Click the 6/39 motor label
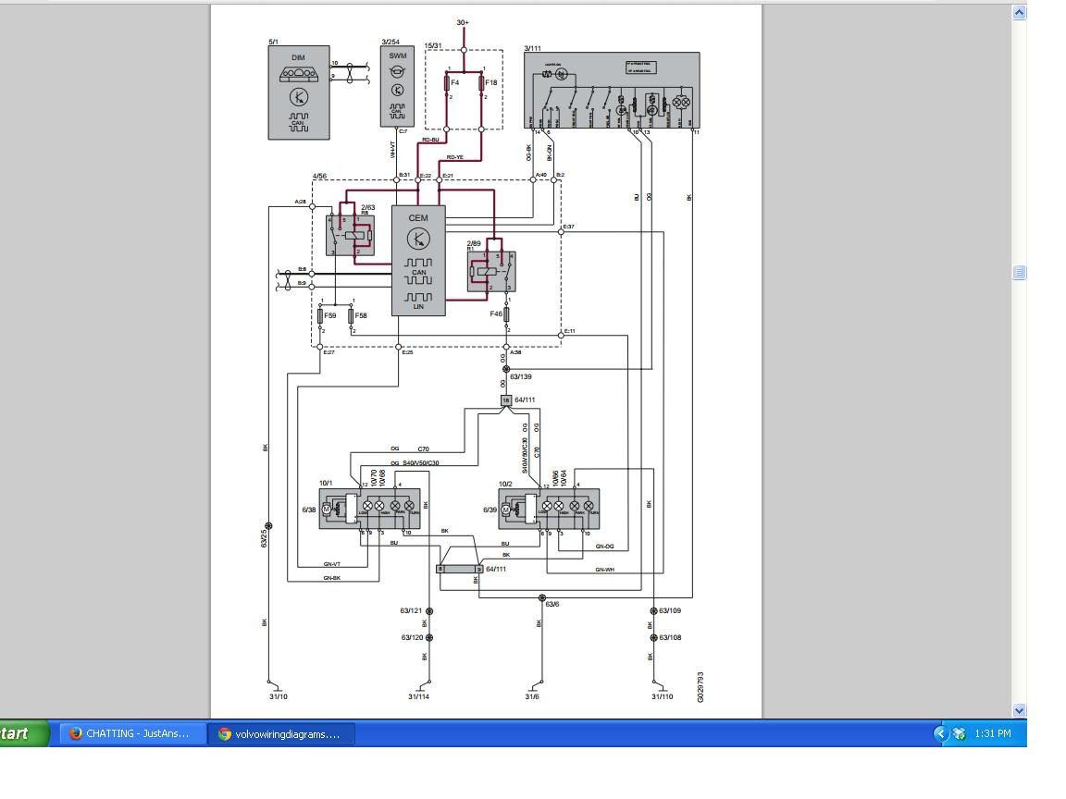Image resolution: width=1066 pixels, height=799 pixels. pos(490,510)
